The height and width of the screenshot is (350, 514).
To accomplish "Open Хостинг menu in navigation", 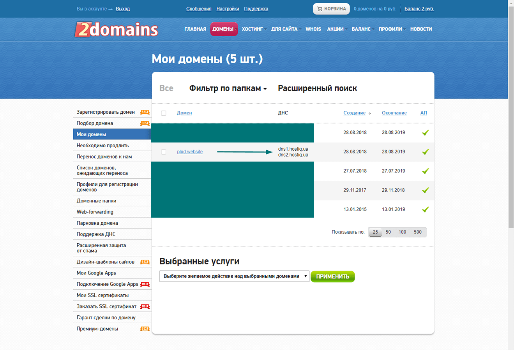I will pos(254,29).
